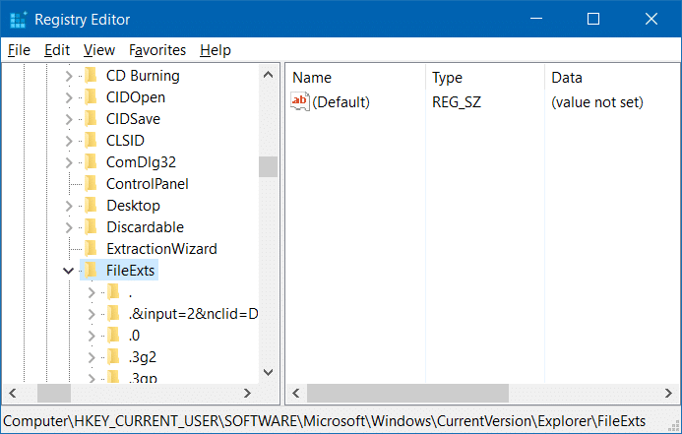This screenshot has height=434, width=682.
Task: Select the ExtractionWizard folder icon
Action: [91, 249]
